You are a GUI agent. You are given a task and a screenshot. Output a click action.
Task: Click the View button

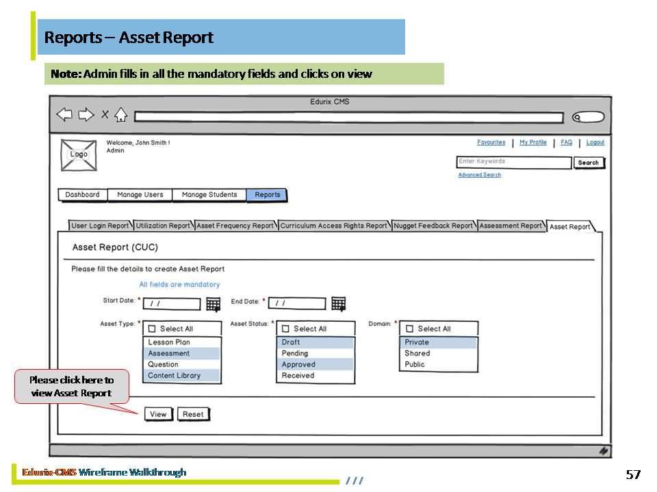(x=158, y=414)
